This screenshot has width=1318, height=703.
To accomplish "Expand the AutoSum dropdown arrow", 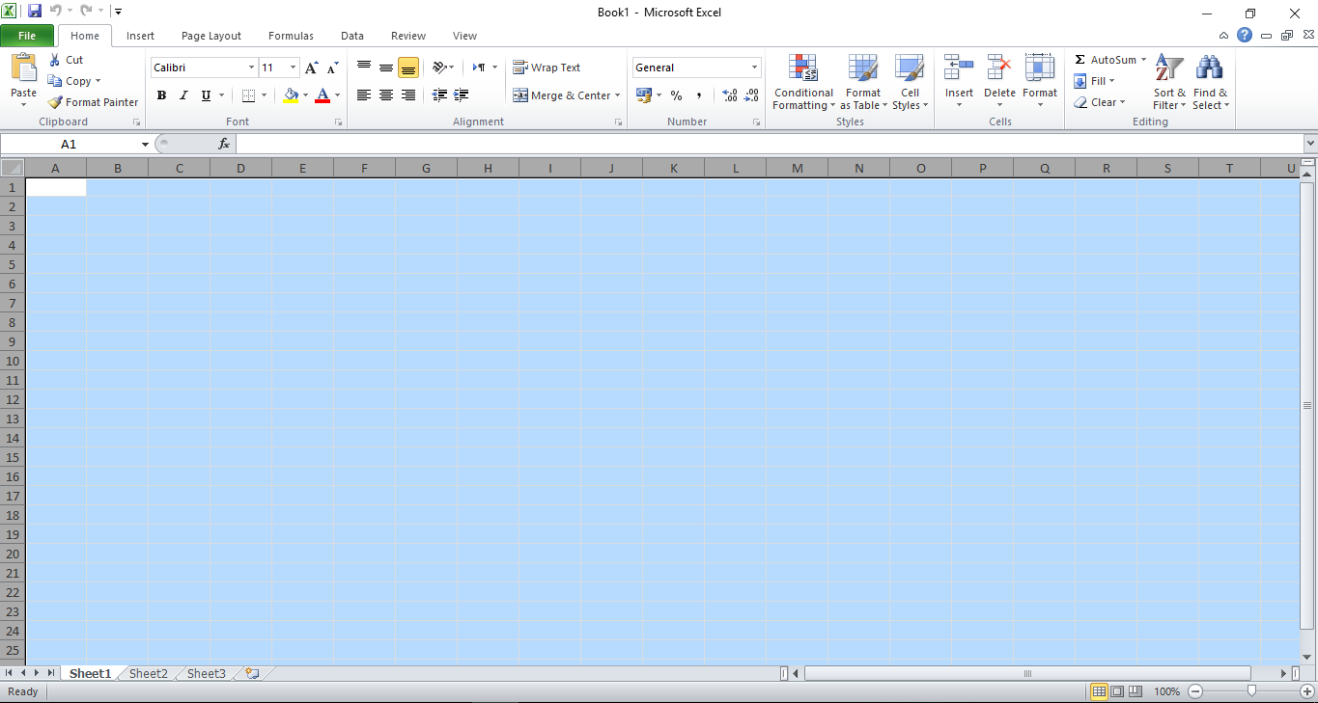I will (1143, 60).
